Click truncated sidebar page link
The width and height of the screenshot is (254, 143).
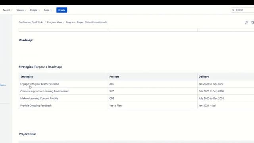(x=3, y=85)
